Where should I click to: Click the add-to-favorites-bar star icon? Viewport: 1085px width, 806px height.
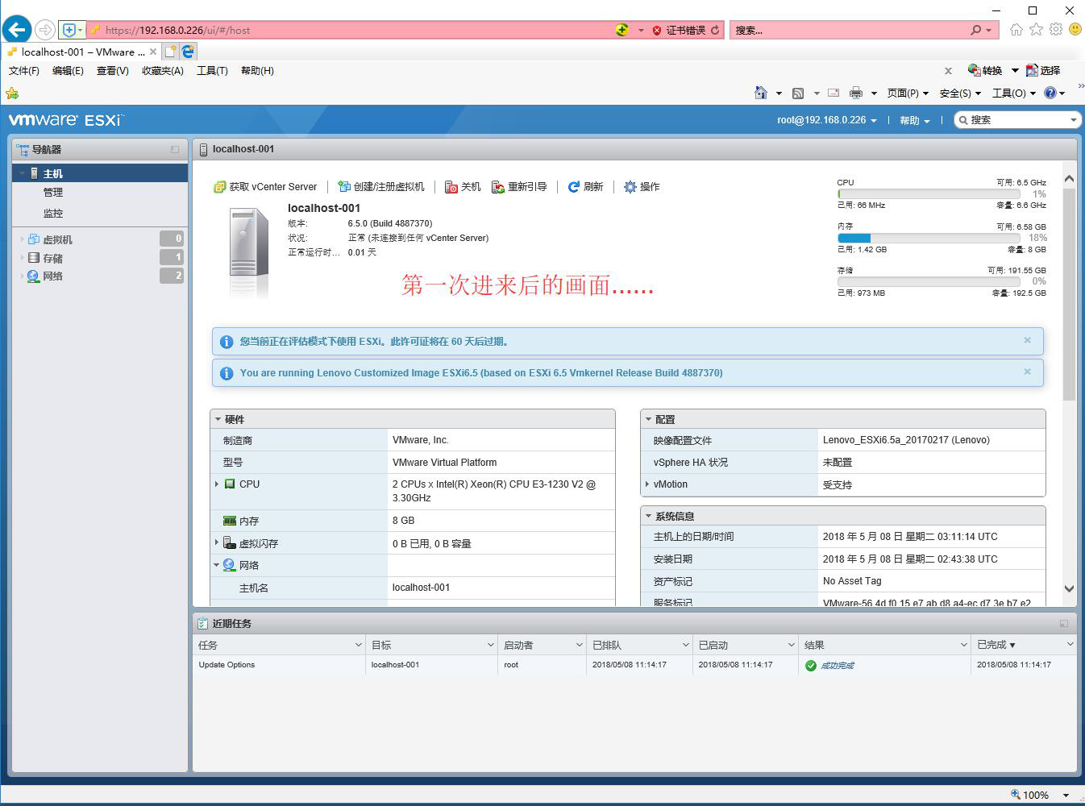point(11,93)
